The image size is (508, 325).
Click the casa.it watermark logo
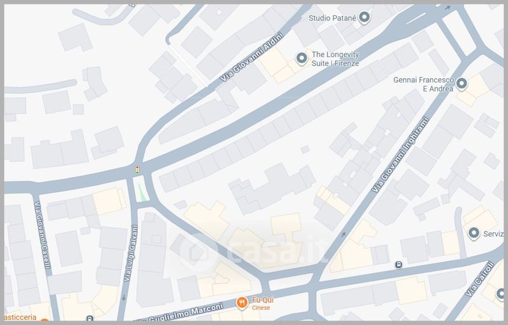pos(253,251)
